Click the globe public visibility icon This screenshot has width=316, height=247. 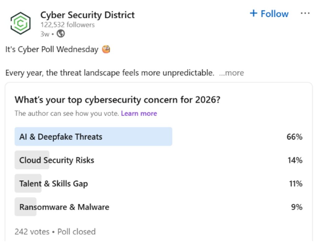61,34
